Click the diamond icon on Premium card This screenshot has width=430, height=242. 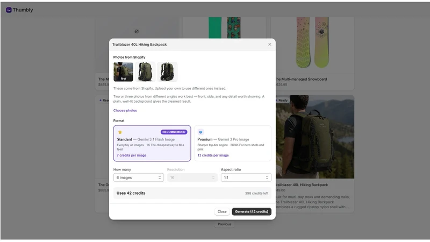(200, 132)
